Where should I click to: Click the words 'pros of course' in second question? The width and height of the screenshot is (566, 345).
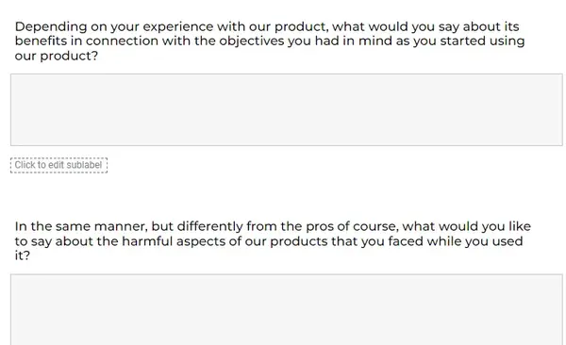pyautogui.click(x=352, y=226)
